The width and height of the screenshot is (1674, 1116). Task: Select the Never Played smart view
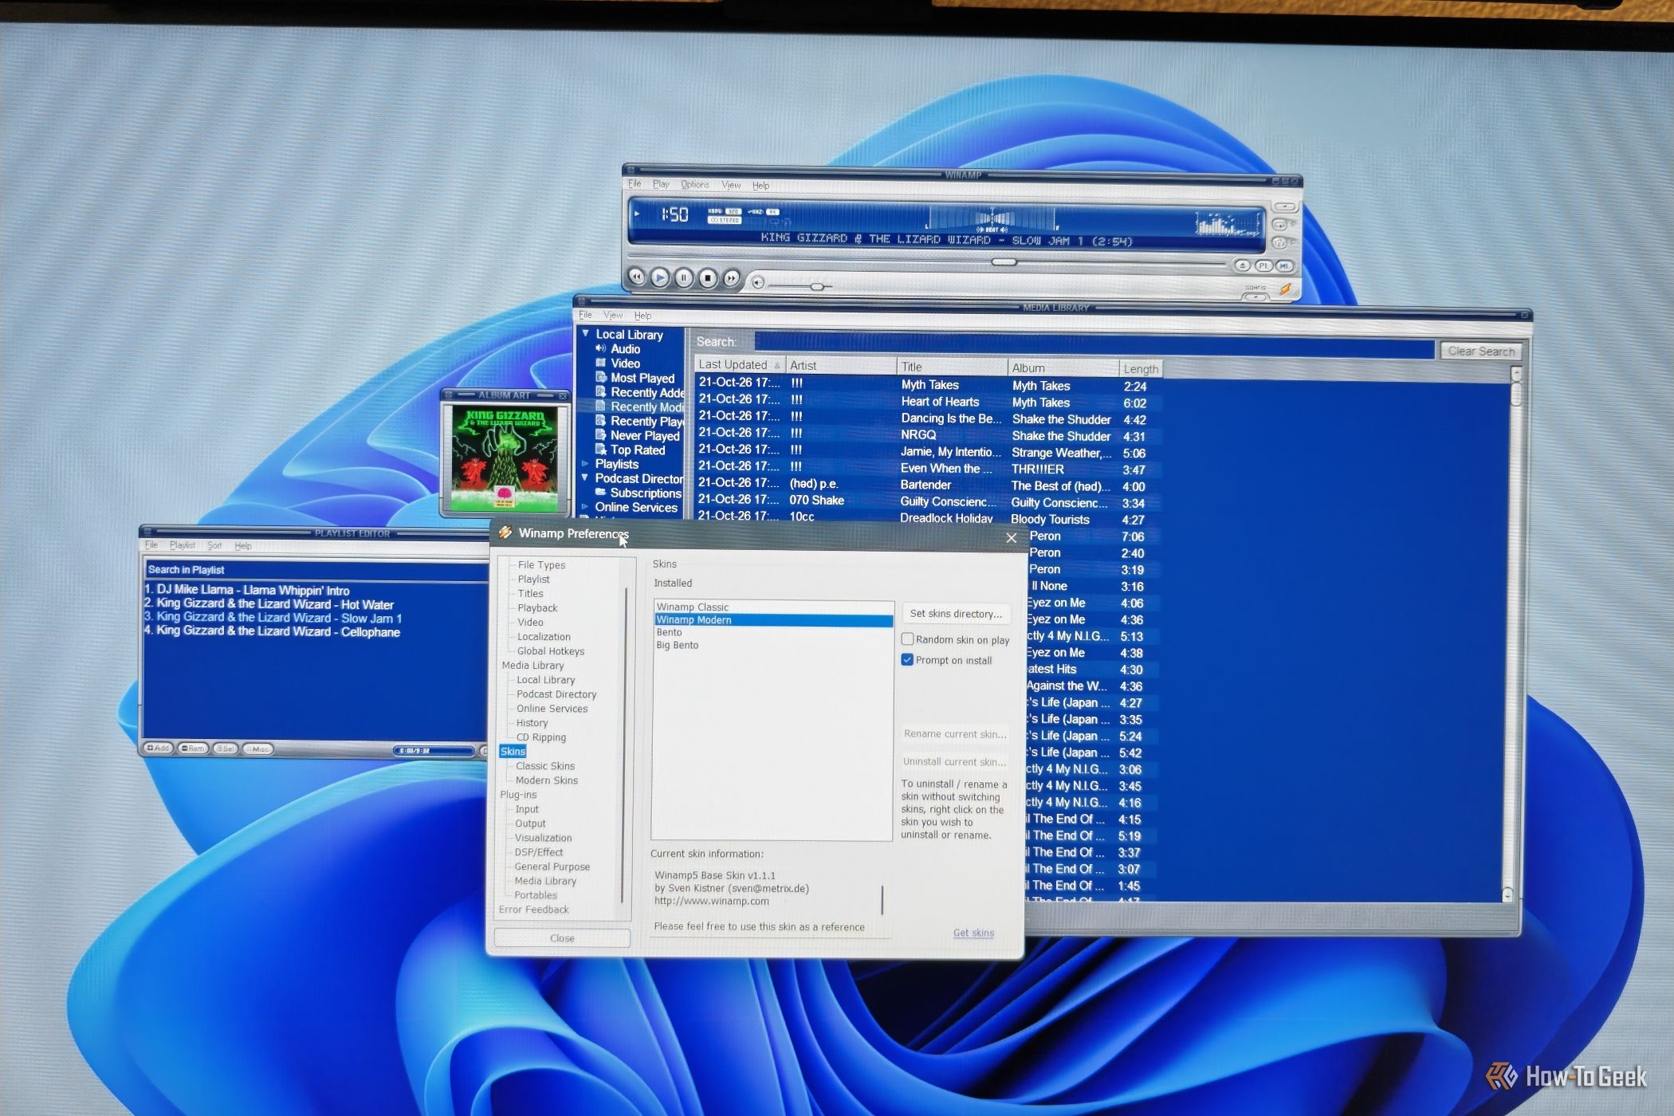(x=645, y=435)
